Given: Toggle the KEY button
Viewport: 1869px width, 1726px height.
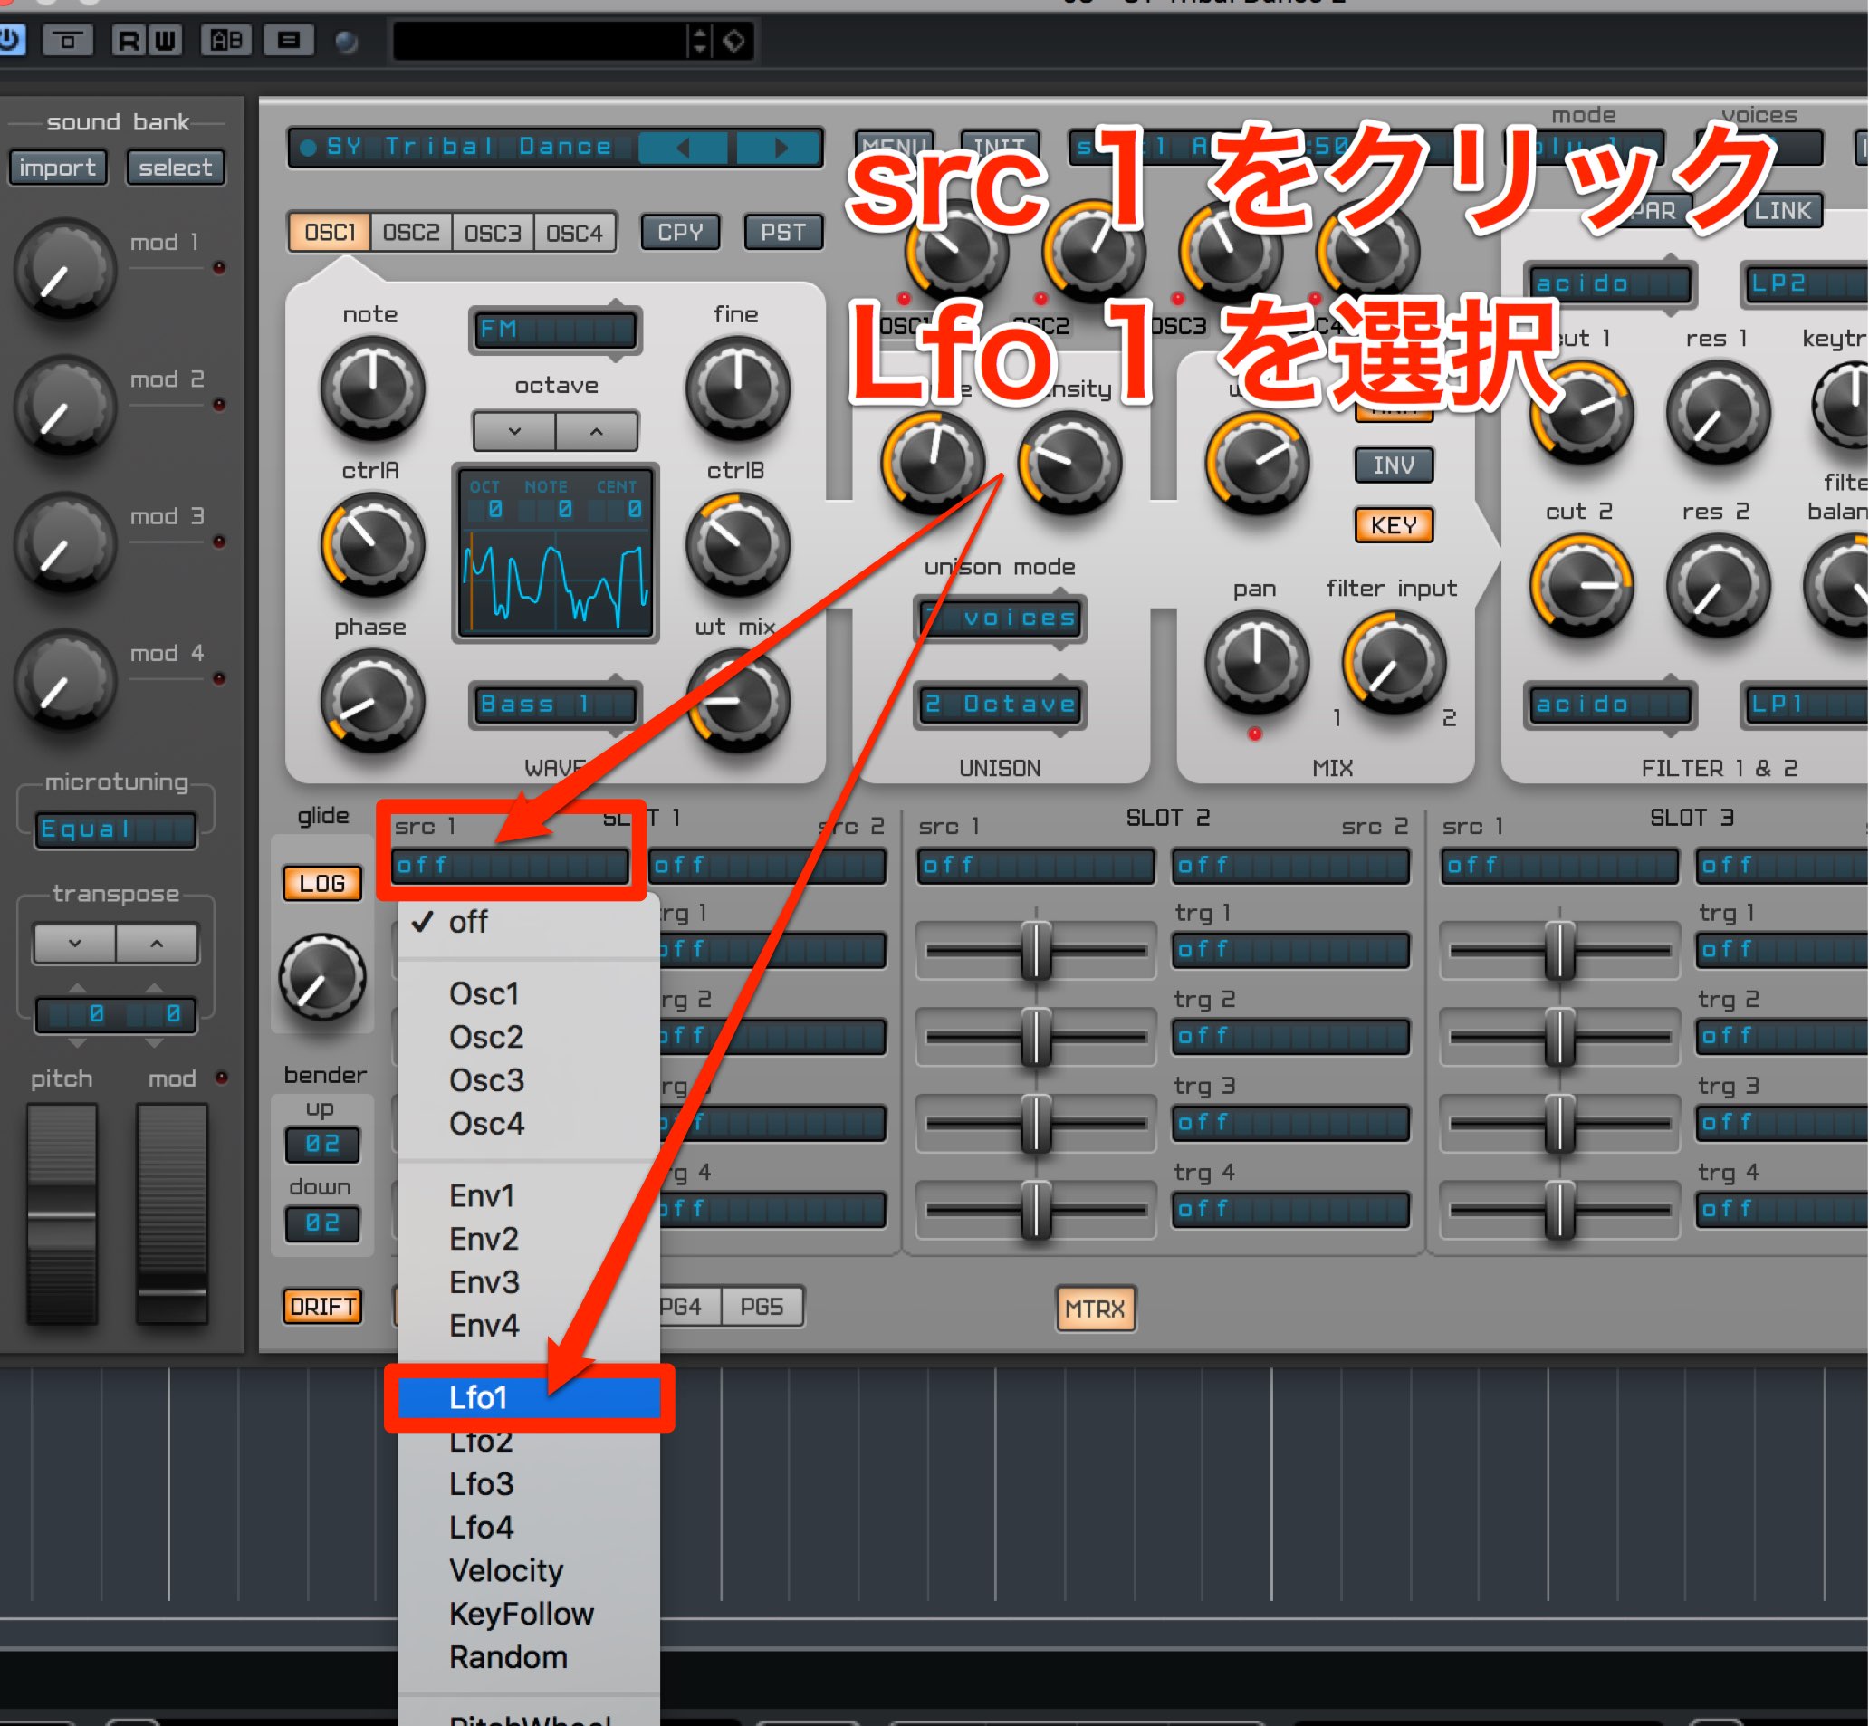Looking at the screenshot, I should 1394,525.
